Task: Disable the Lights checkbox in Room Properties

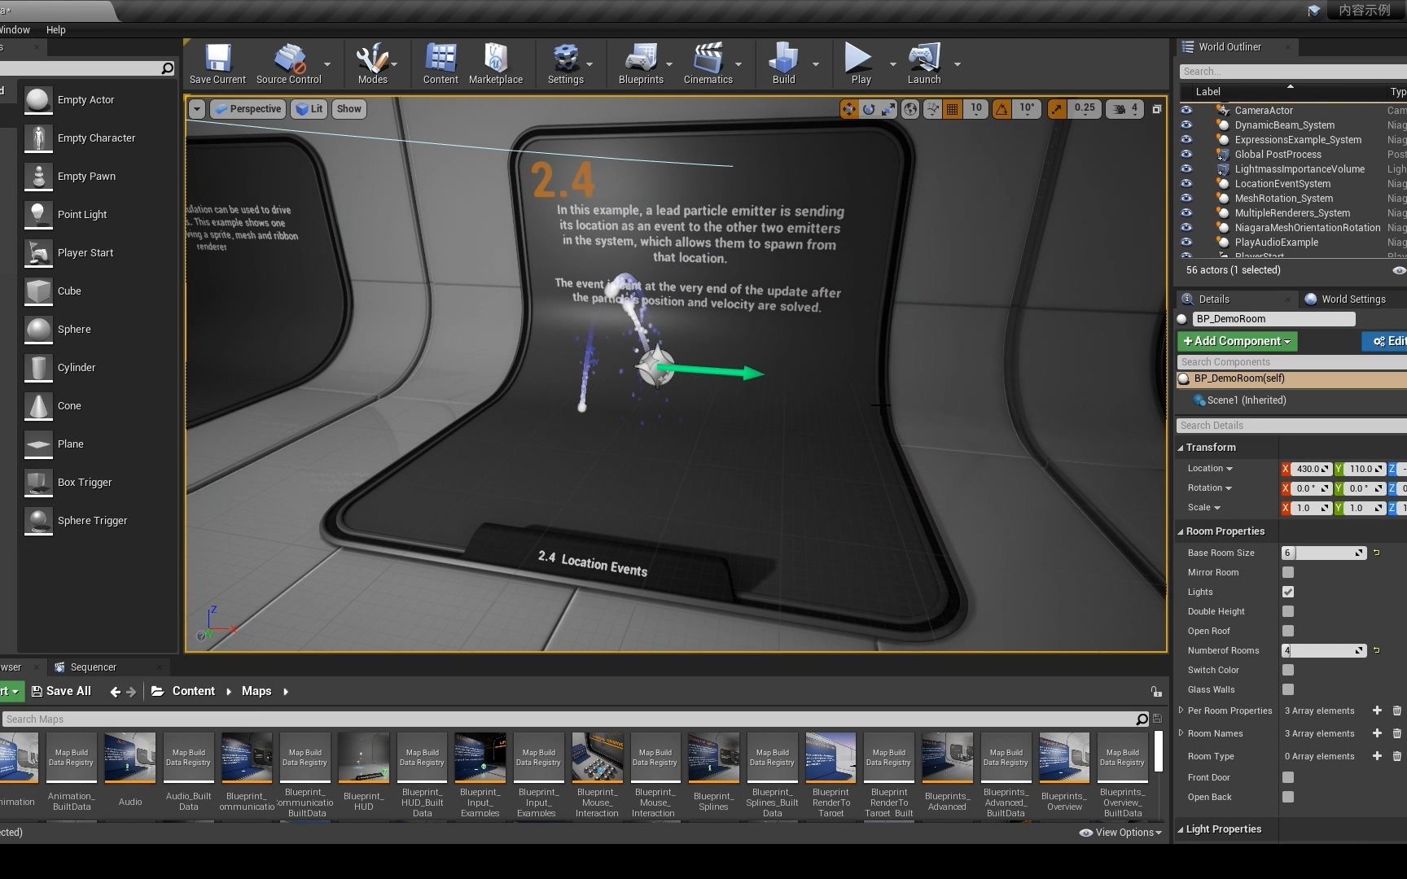Action: [x=1287, y=592]
